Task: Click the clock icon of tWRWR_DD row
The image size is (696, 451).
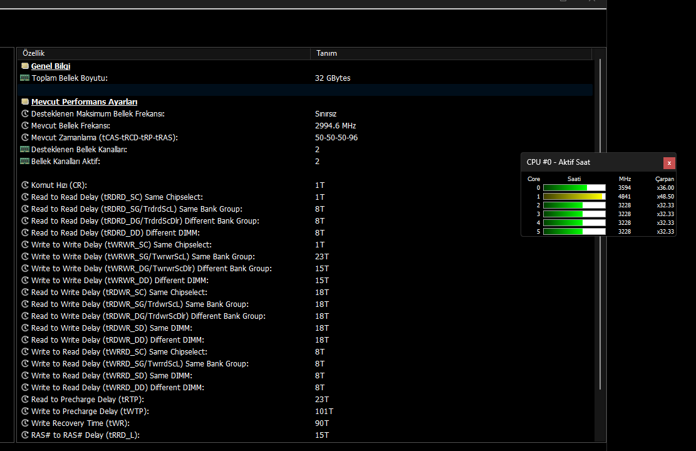Action: click(25, 280)
